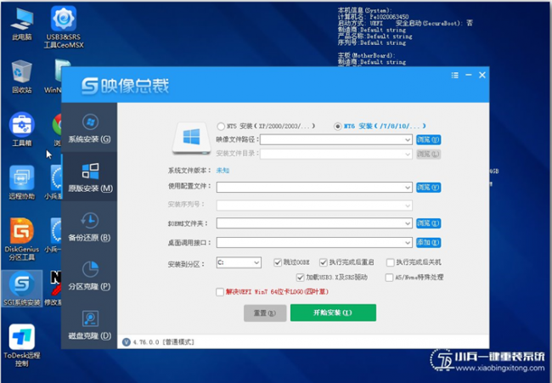This screenshot has width=552, height=383.
Task: Click the Windows drive image icon
Action: click(191, 138)
